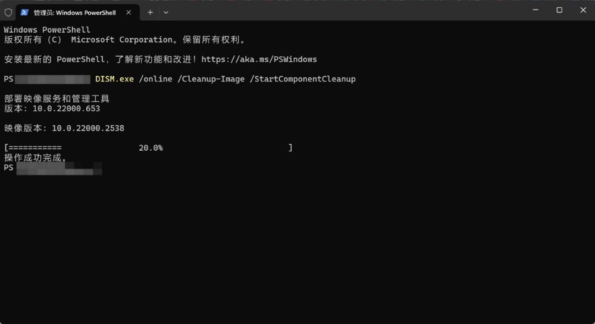
Task: Click the 版本: 10.0.22000.653 line
Action: [52, 109]
